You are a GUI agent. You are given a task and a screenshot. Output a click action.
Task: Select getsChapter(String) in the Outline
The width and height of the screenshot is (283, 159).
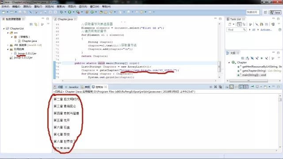coord(254,71)
